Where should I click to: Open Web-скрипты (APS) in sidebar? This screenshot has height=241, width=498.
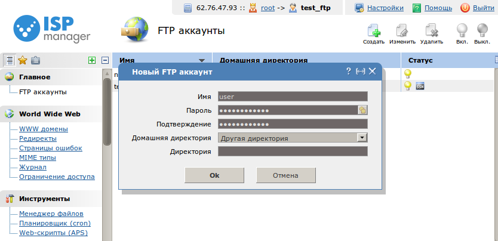coord(53,233)
